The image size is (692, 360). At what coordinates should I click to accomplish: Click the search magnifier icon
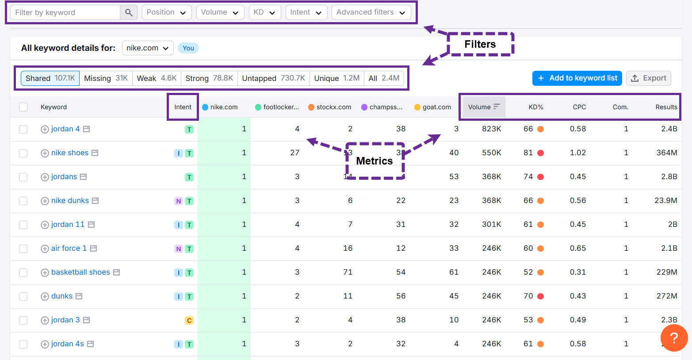[x=129, y=12]
